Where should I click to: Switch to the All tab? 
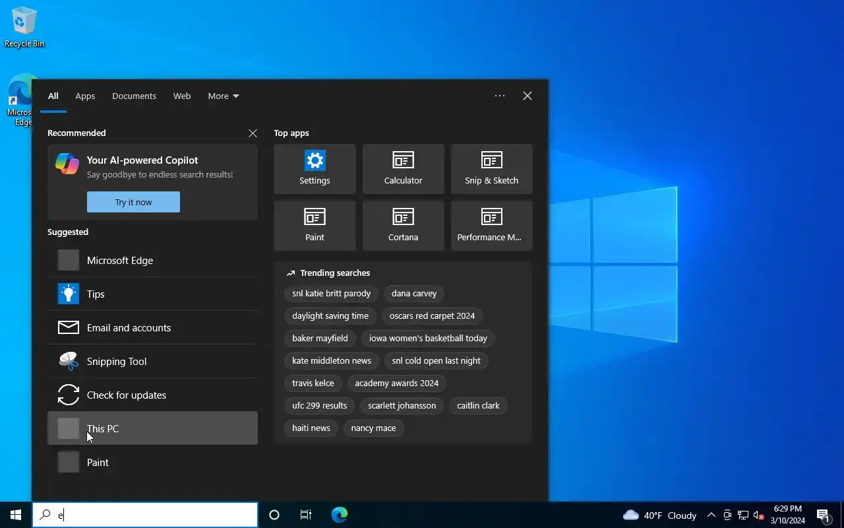point(53,96)
